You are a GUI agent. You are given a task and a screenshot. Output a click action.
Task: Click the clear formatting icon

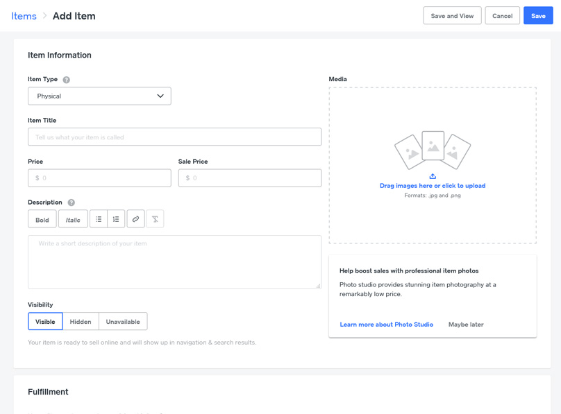(x=156, y=219)
